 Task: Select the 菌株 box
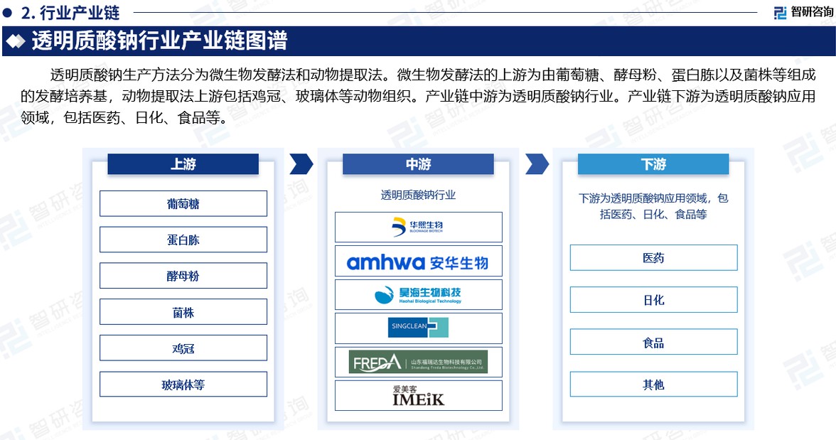pyautogui.click(x=183, y=312)
